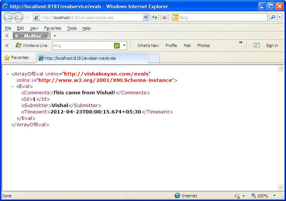Viewport: 286px width, 201px height.
Task: Open a new blank tab
Action: [x=154, y=59]
